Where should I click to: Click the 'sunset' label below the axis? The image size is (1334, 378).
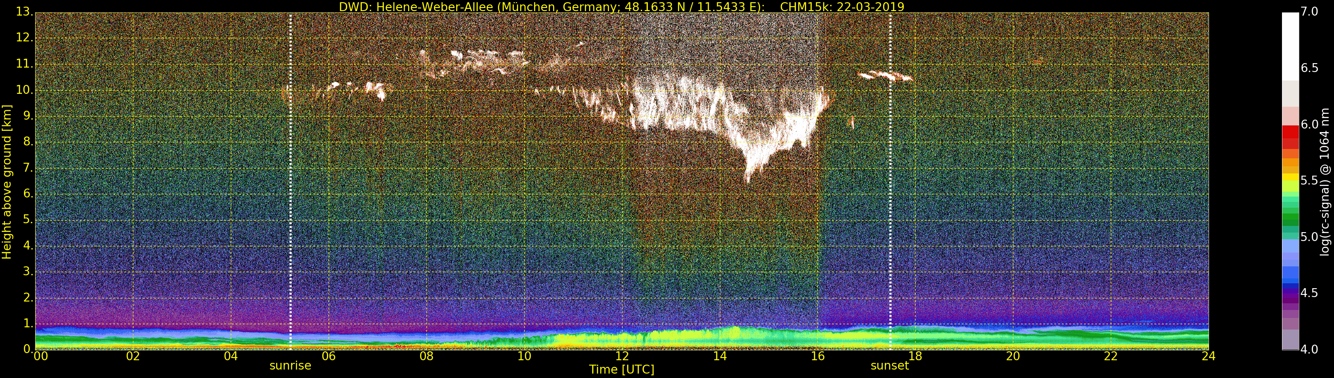click(890, 366)
